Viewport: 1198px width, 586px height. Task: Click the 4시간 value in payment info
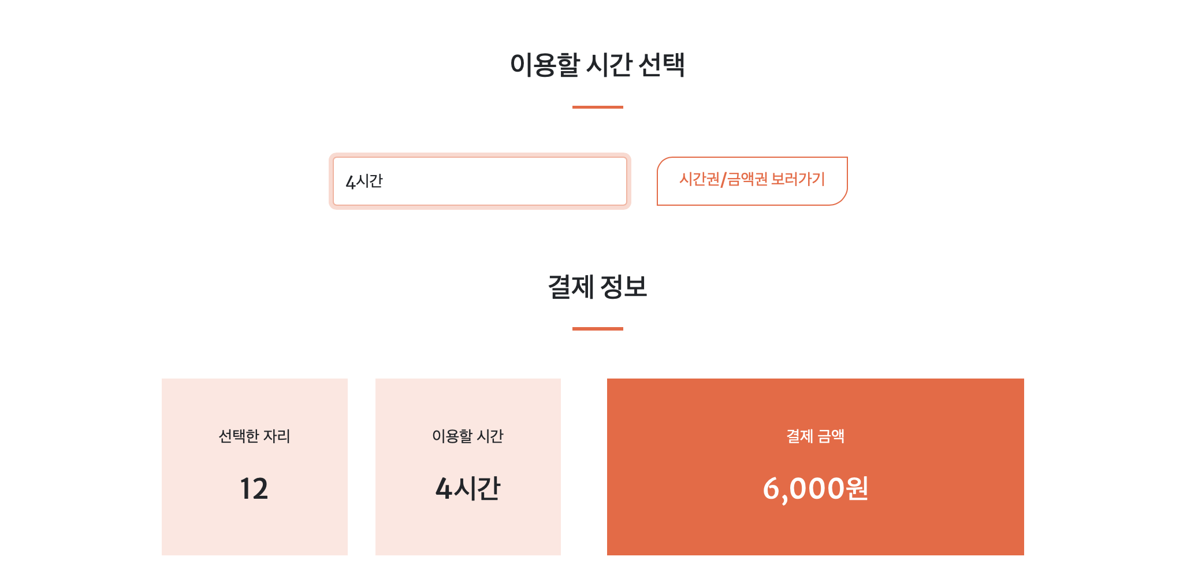click(x=468, y=489)
